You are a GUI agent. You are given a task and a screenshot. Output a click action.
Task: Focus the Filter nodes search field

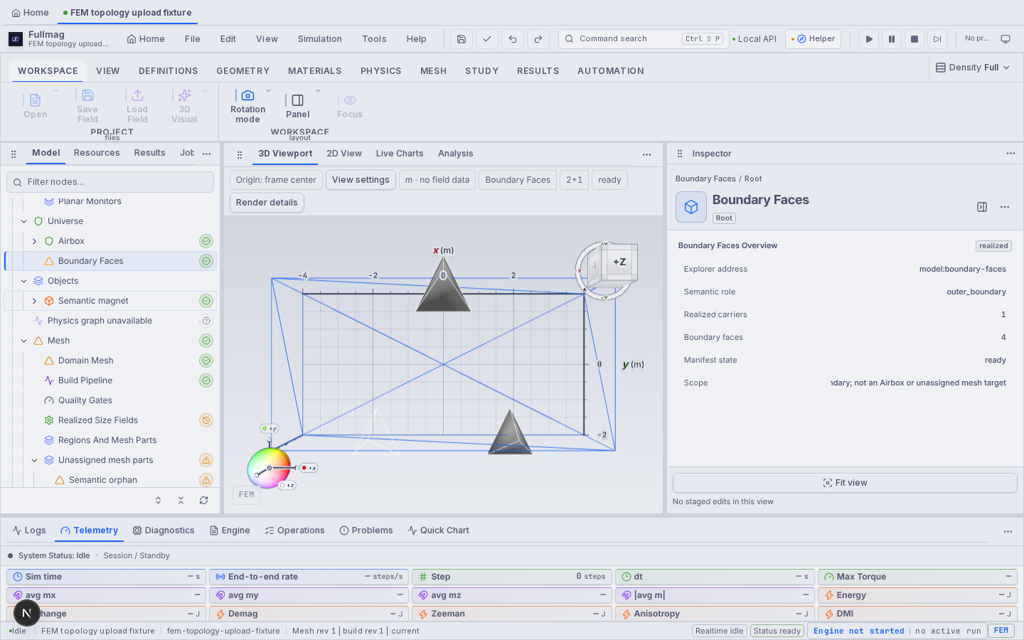point(110,182)
